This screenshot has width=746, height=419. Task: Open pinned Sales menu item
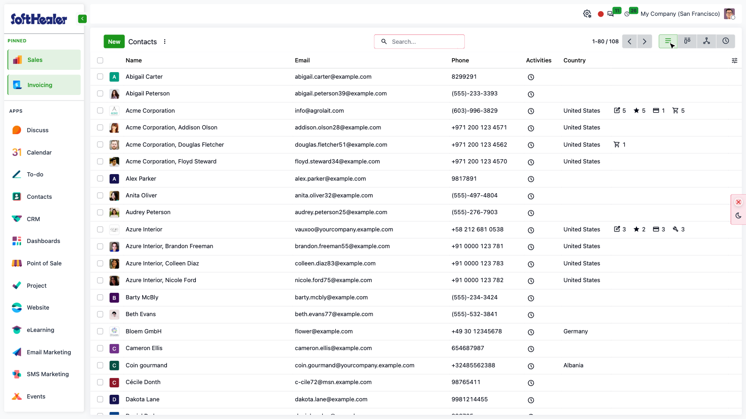[44, 60]
